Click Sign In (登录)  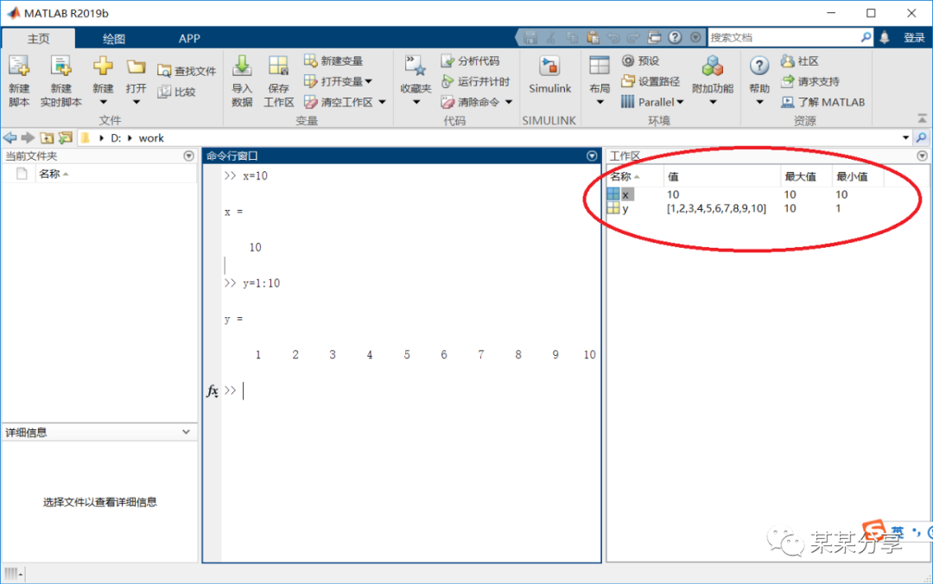point(914,37)
